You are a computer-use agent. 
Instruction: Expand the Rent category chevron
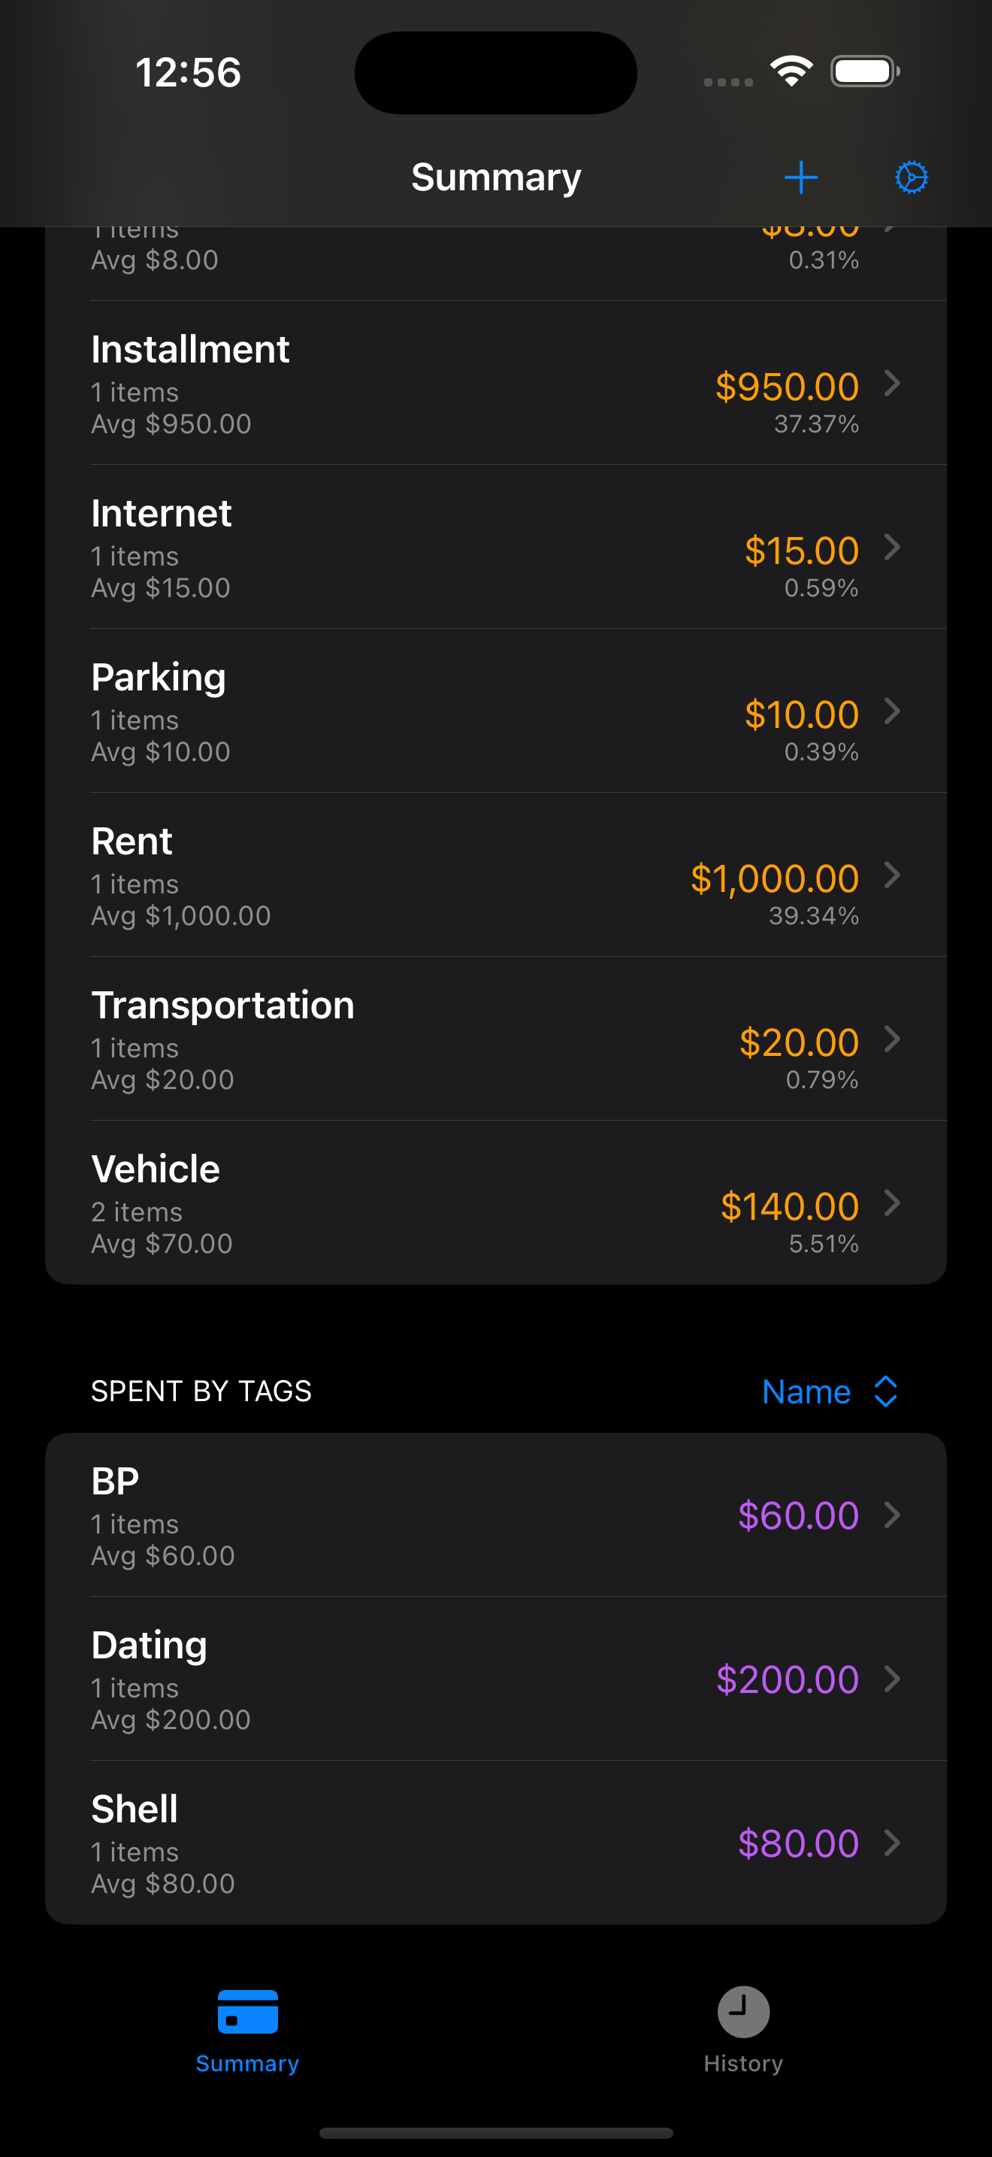click(x=893, y=875)
